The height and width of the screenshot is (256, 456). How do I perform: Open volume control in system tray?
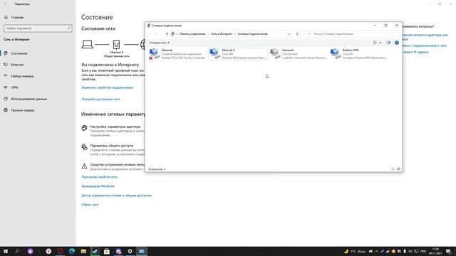point(410,251)
